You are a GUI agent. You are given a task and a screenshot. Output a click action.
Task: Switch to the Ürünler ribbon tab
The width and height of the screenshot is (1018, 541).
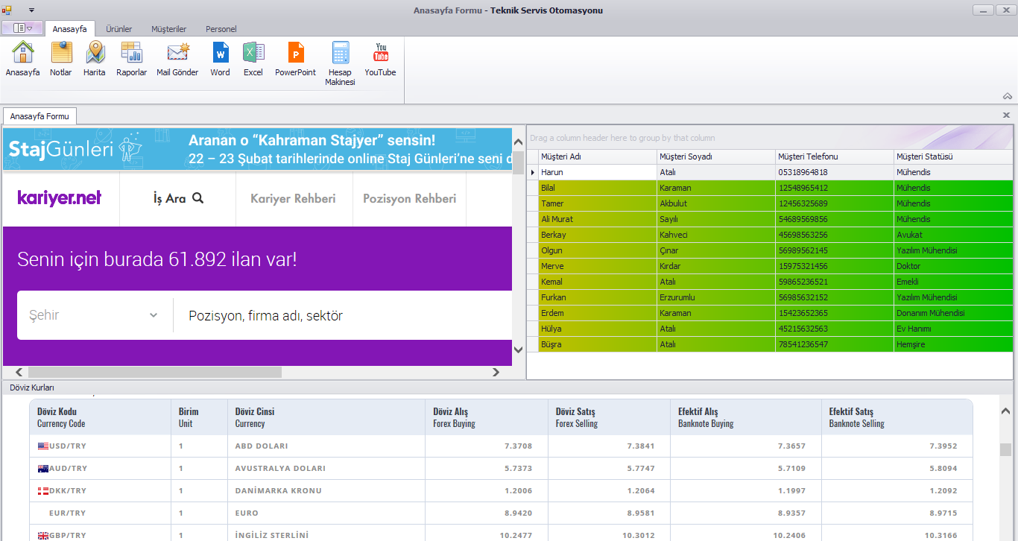click(x=118, y=29)
